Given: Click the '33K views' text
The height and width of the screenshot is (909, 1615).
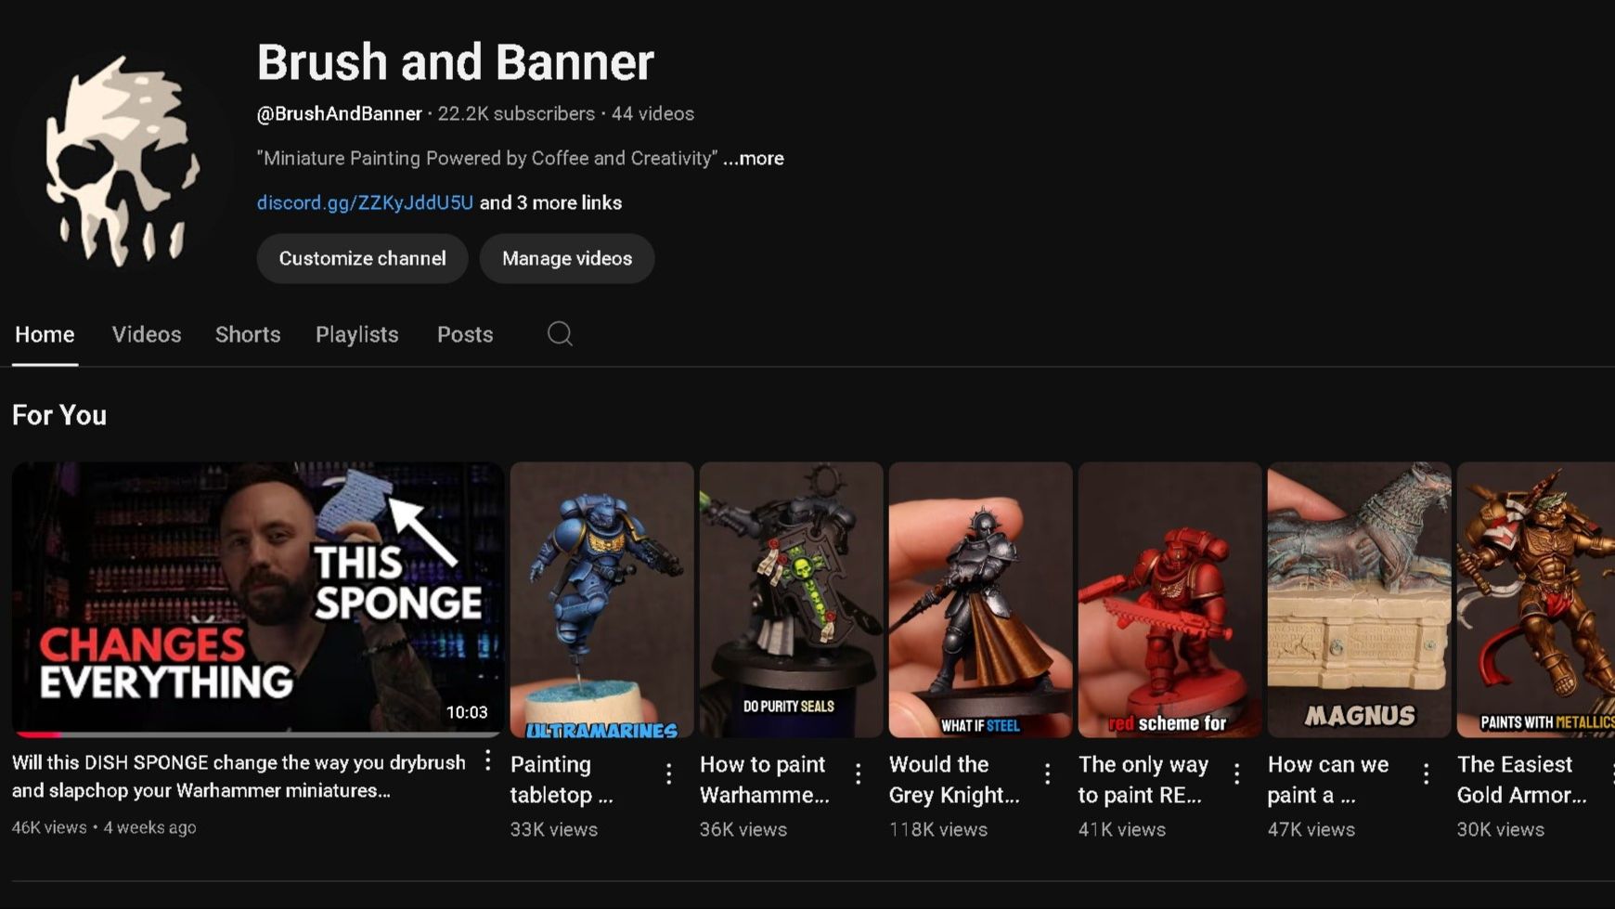Looking at the screenshot, I should 554,829.
